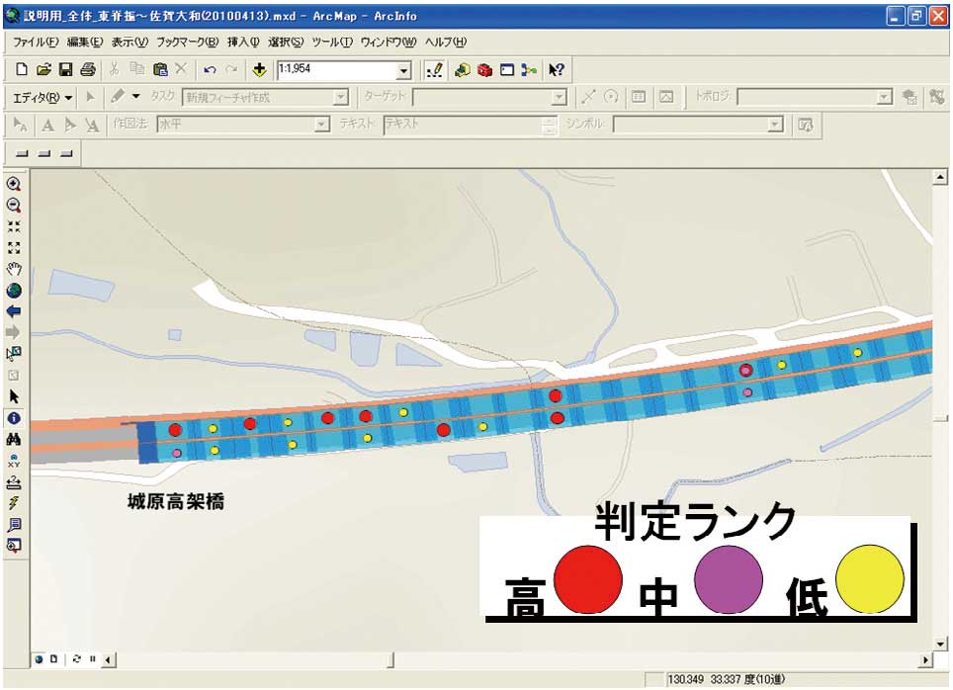Open the sketch tool dropdown arrow
The width and height of the screenshot is (953, 690).
pos(136,97)
